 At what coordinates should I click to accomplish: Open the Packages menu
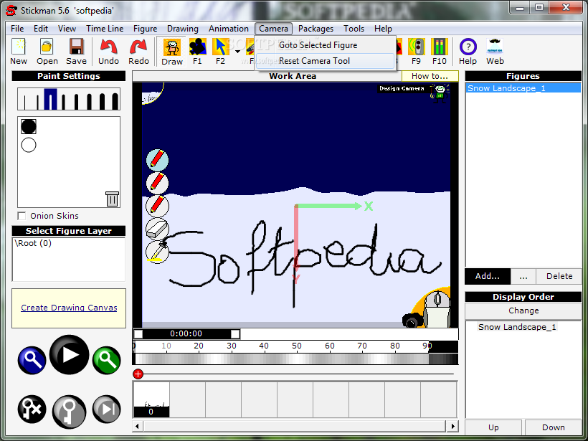tap(316, 29)
